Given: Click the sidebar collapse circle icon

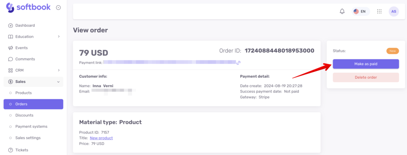Looking at the screenshot, I should pos(58,8).
